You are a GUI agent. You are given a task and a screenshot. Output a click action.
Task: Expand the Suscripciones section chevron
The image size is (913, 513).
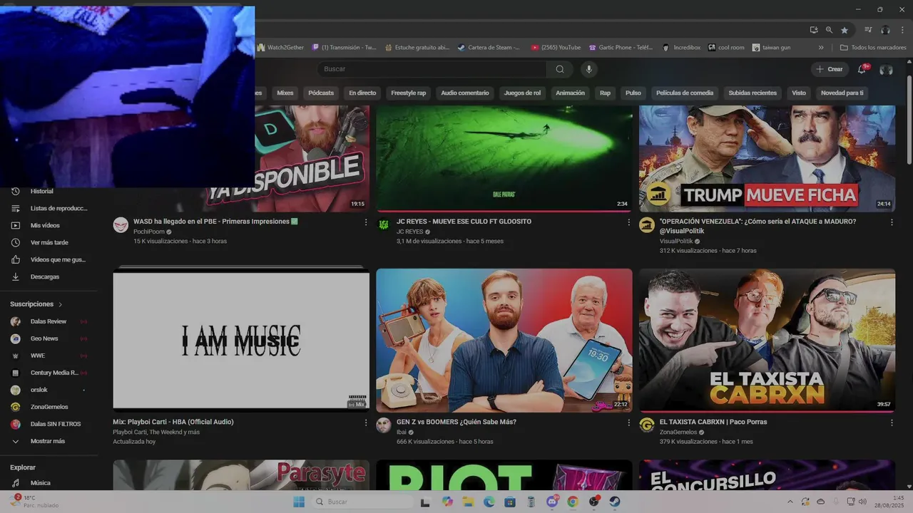click(60, 304)
